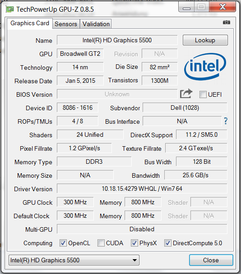241x274 pixels.
Task: Toggle the PhysX checkbox
Action: click(134, 243)
